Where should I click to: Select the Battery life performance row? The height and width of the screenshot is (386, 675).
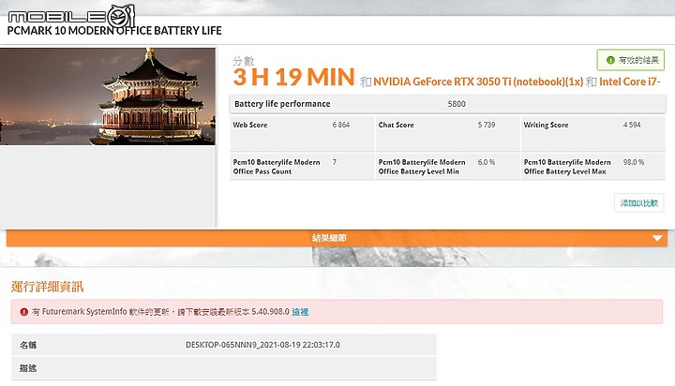click(448, 104)
